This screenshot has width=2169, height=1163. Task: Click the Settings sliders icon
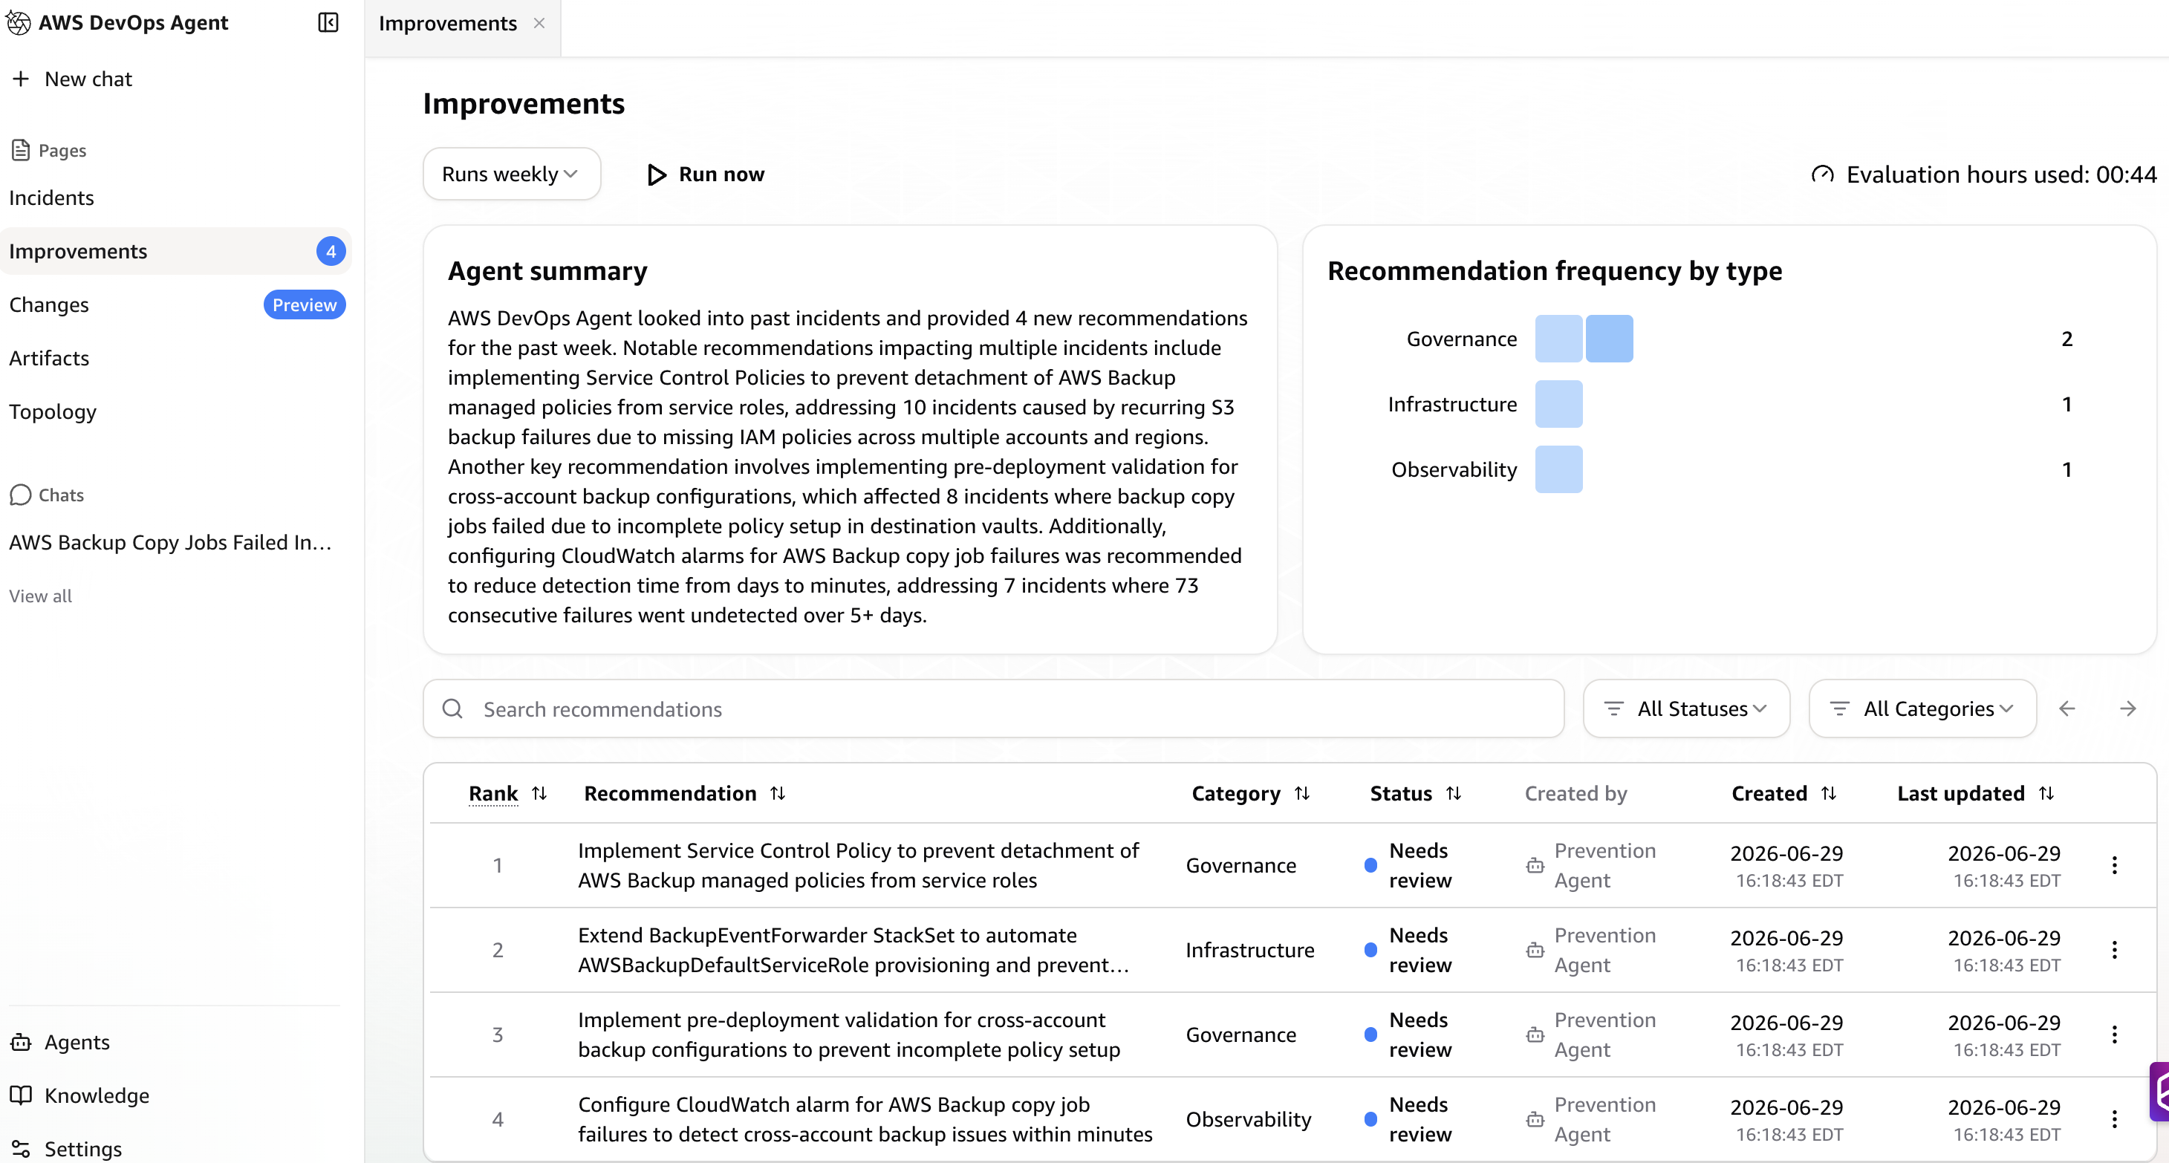21,1149
